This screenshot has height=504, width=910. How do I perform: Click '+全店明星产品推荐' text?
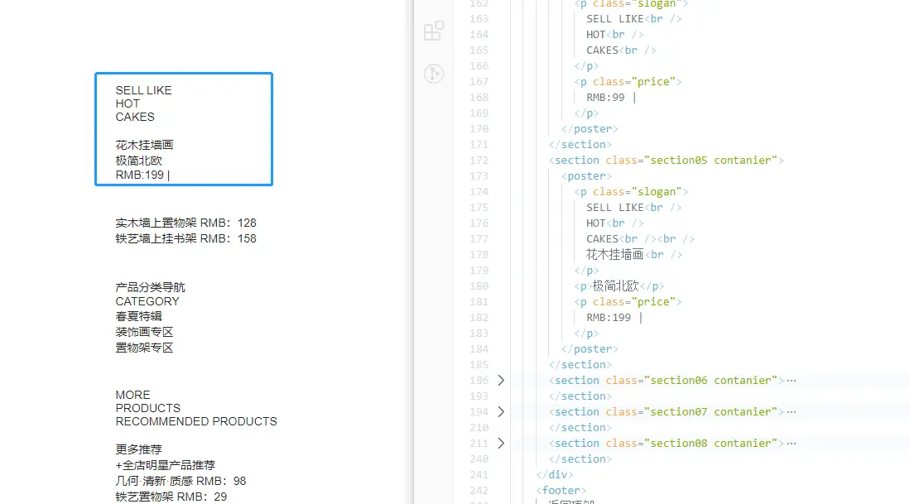point(166,465)
